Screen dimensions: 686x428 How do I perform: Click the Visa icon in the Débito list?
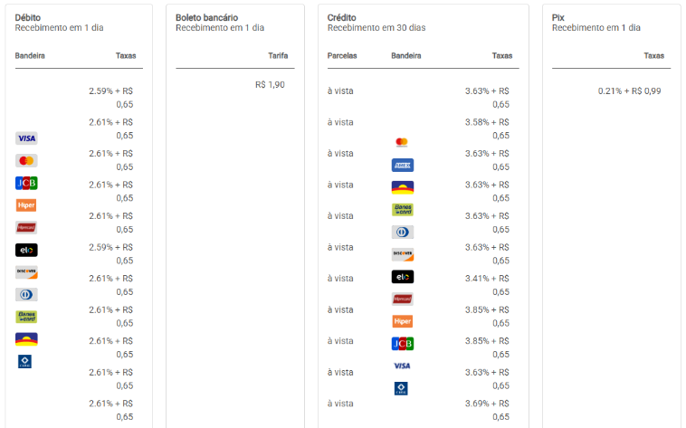(26, 138)
